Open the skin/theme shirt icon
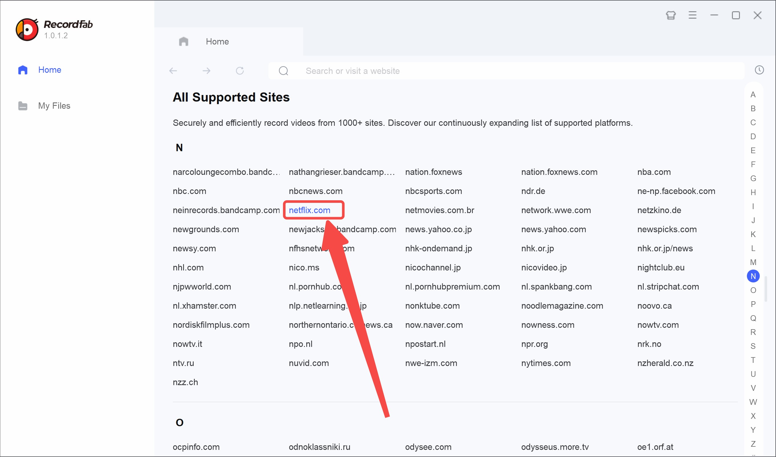 (x=671, y=15)
